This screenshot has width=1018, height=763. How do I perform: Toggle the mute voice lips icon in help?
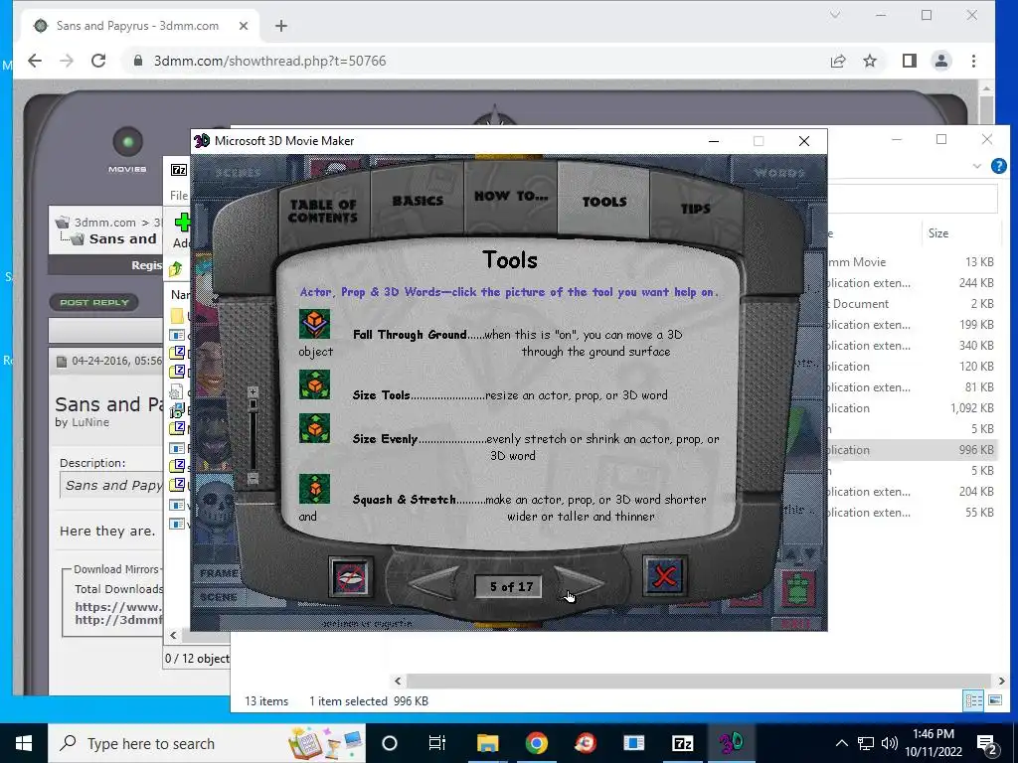coord(351,577)
